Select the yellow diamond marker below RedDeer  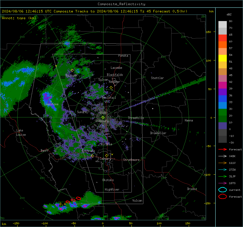click(111, 88)
